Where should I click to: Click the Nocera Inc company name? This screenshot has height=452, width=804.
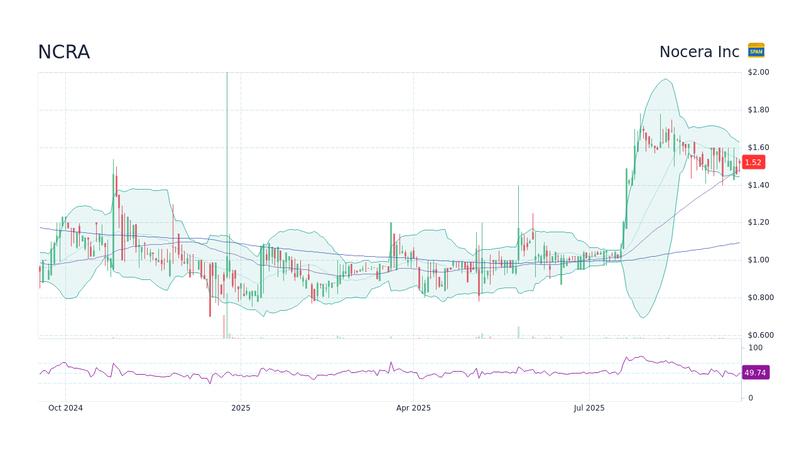click(699, 52)
